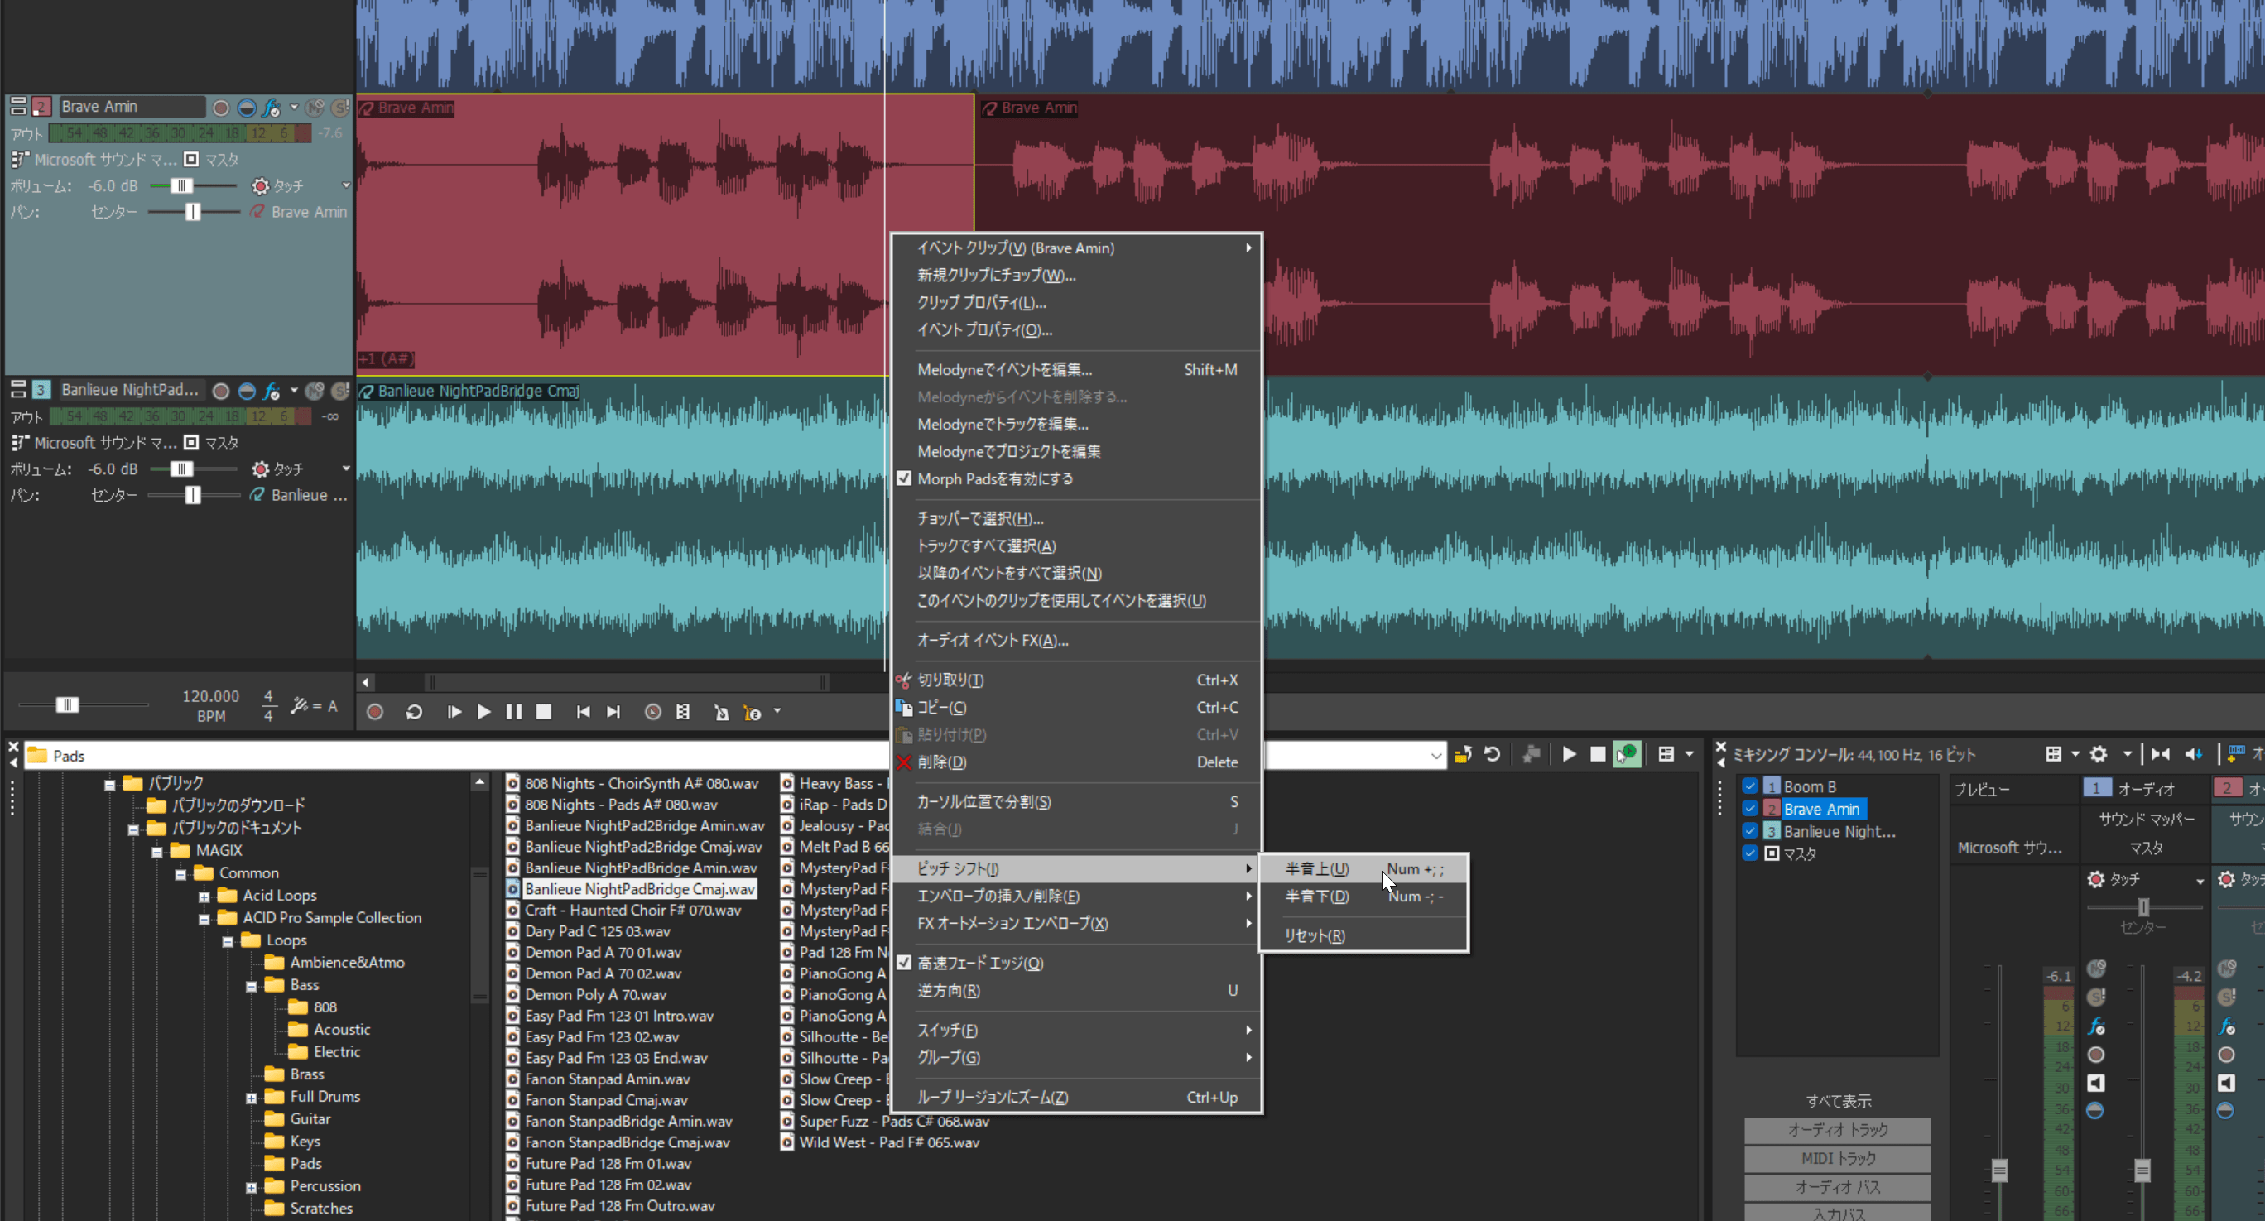Screen dimensions: 2265x1221
Task: Click the MIDI トラック button
Action: pos(1837,1159)
